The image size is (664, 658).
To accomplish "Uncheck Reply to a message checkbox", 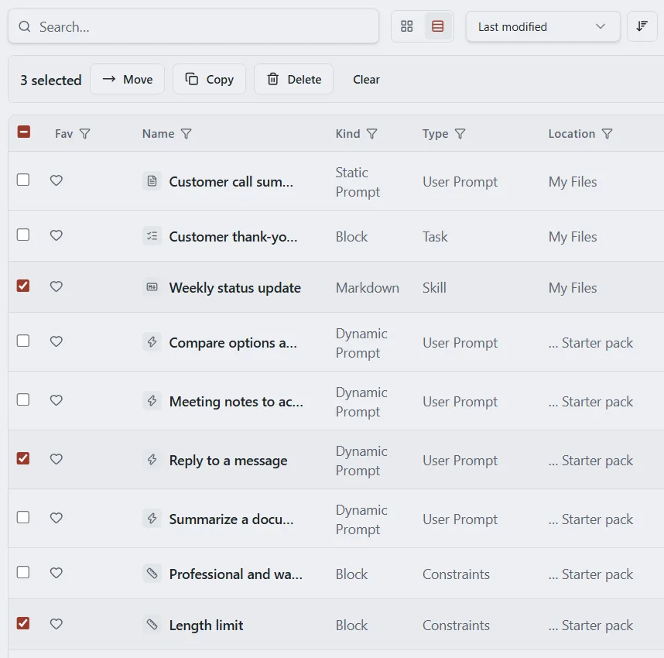I will coord(23,458).
